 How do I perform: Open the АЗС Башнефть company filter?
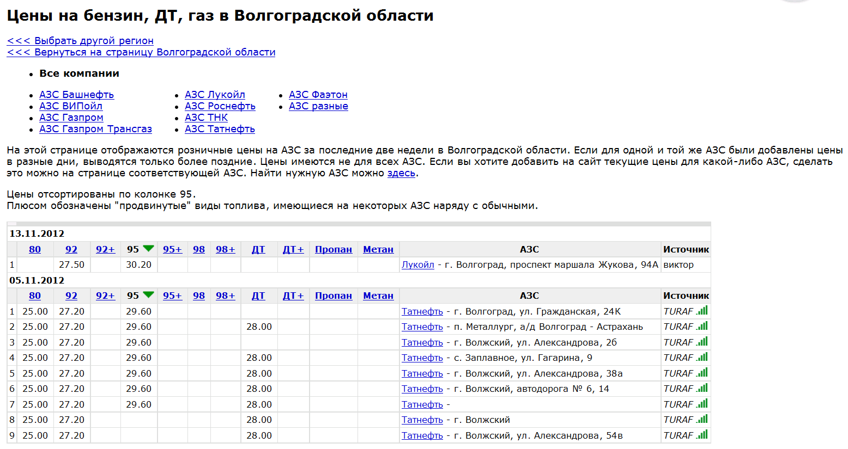click(76, 95)
